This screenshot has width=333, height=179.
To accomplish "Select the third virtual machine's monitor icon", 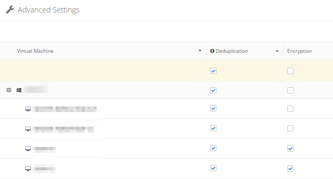I will pos(28,149).
